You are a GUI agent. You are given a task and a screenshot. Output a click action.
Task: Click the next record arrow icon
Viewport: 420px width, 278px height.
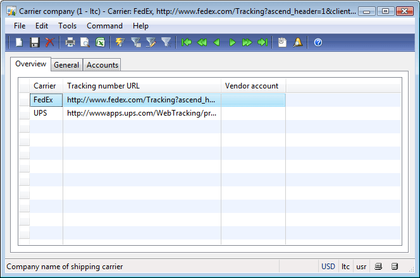232,42
